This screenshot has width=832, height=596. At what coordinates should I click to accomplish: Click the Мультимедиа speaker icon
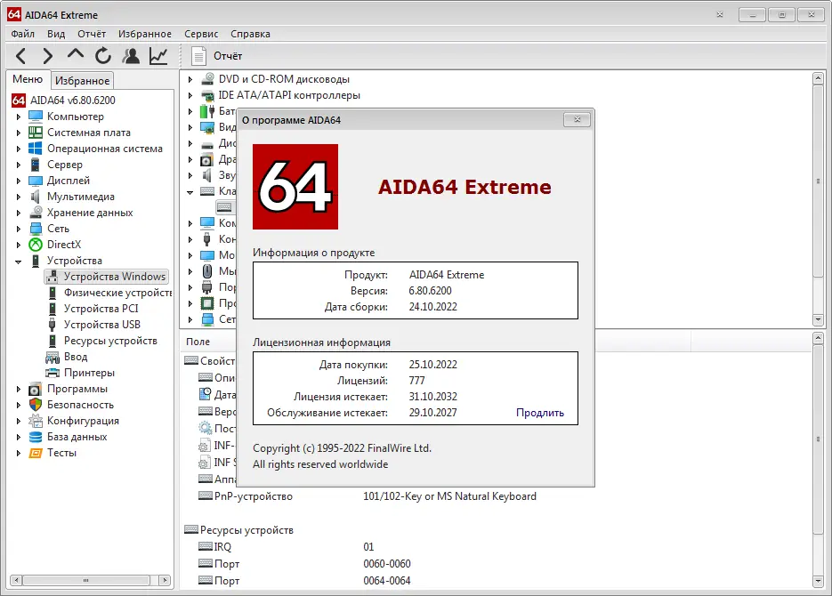pyautogui.click(x=36, y=197)
